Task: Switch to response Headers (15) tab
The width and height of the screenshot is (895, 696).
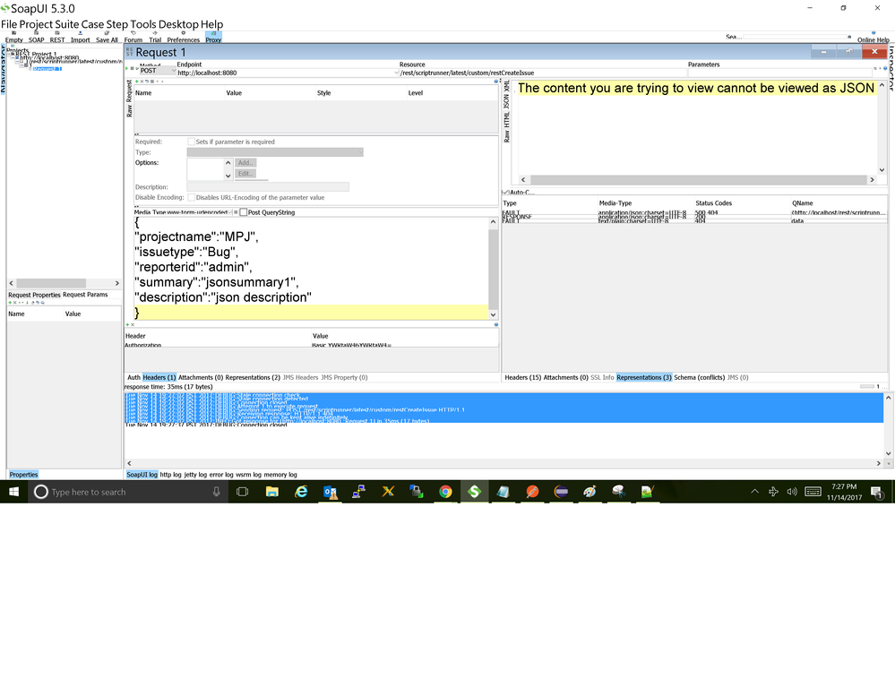Action: pos(523,378)
